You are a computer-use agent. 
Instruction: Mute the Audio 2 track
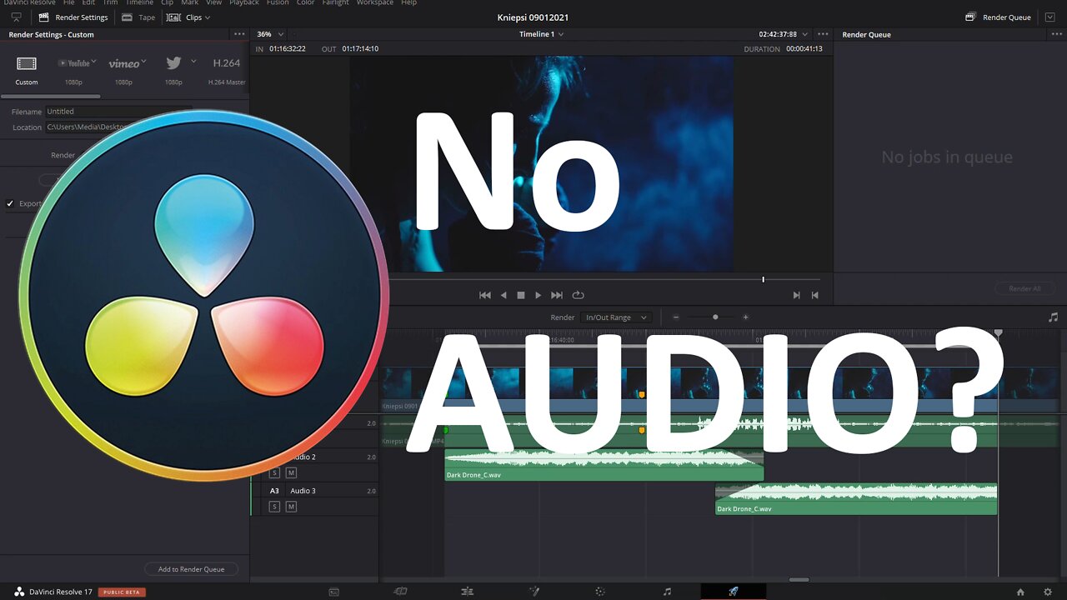coord(291,472)
